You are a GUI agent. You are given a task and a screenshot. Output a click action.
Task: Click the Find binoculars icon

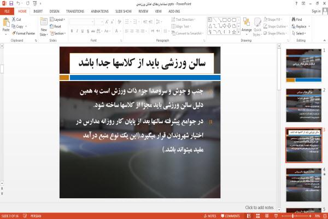294,19
